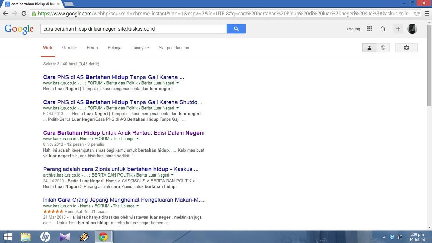Screen dimensions: 432x243
Task: Open a new tab with the tab button
Action: [x=69, y=4]
